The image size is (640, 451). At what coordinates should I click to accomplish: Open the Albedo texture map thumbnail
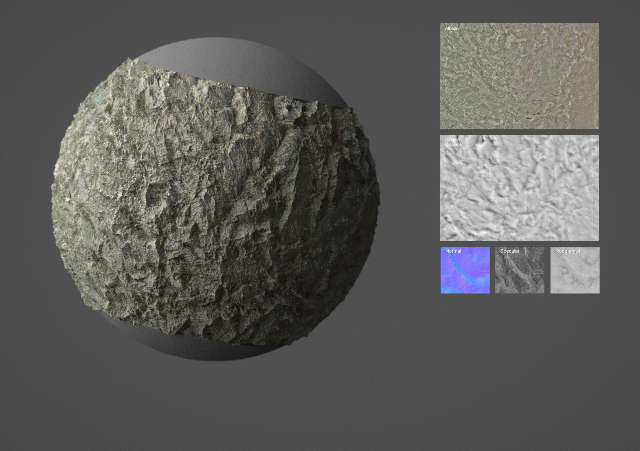tap(519, 76)
